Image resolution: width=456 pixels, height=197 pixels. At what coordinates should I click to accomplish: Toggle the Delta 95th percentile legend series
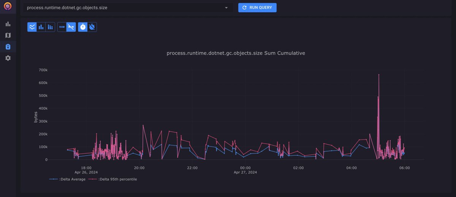(112, 179)
